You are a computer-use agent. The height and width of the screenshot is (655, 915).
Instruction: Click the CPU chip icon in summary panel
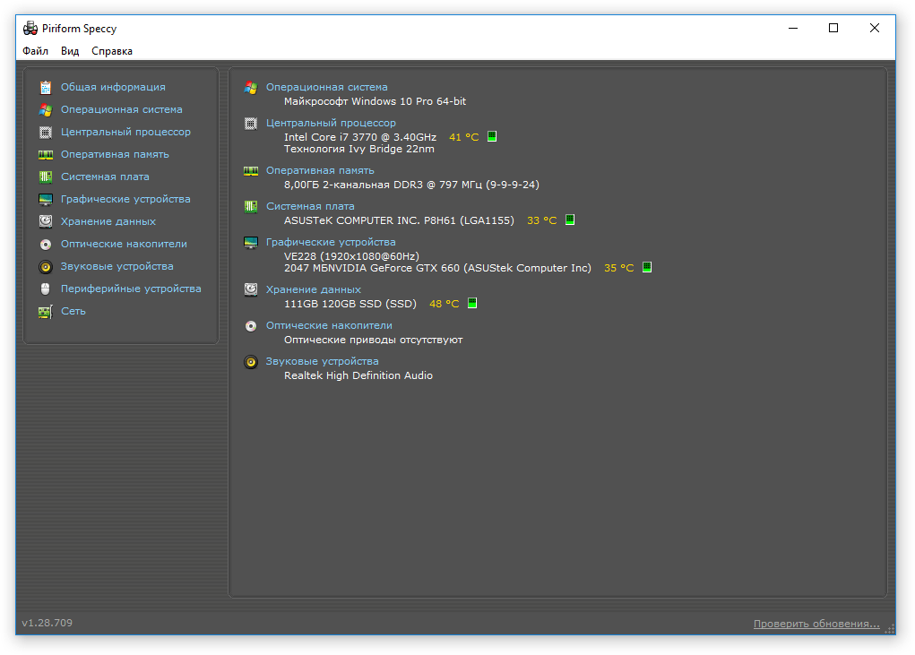[251, 124]
